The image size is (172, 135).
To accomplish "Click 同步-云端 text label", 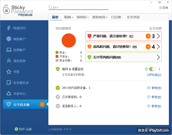I will click(x=25, y=129).
